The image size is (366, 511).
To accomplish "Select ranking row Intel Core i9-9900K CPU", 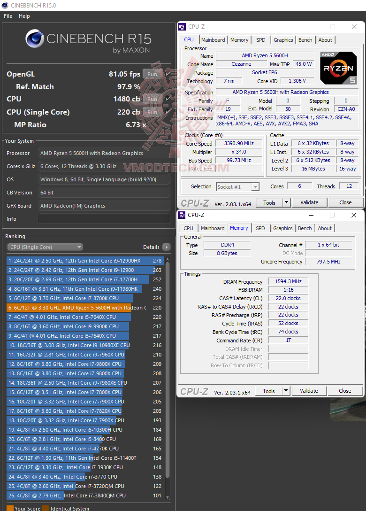I will [84, 326].
